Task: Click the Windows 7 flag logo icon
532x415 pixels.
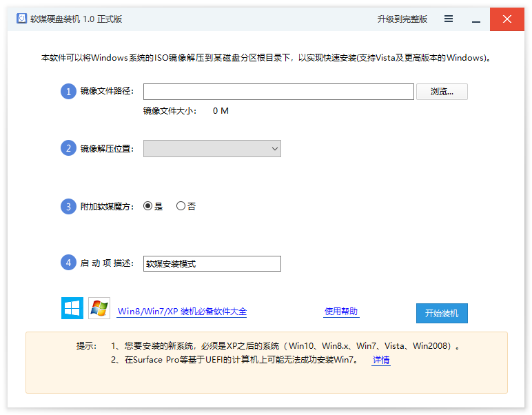Action: pos(99,308)
